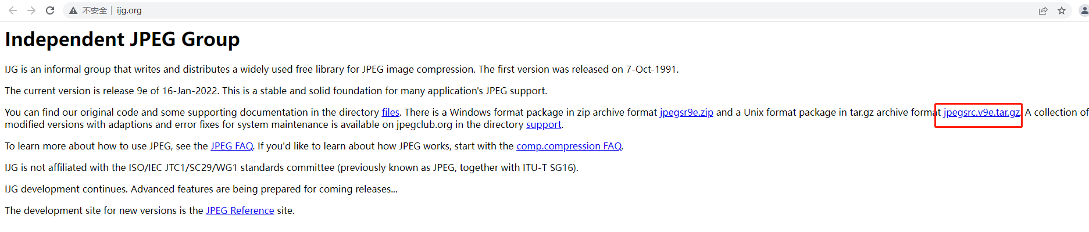Screen dimensions: 1089x232
Task: Click the paragraph mentioning 7-Oct-1991 release
Action: pyautogui.click(x=342, y=69)
